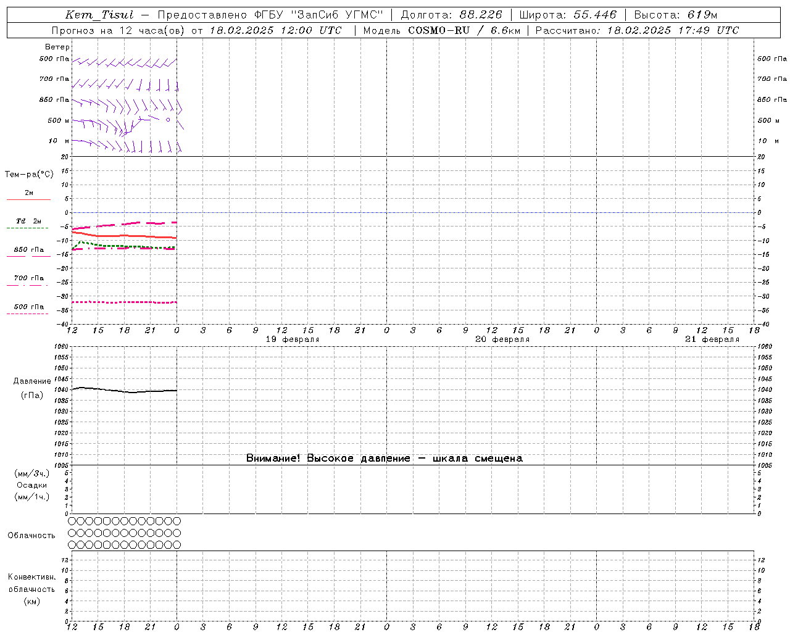Click the station name Kem_Tisui in the header
This screenshot has height=632, width=790.
point(99,15)
